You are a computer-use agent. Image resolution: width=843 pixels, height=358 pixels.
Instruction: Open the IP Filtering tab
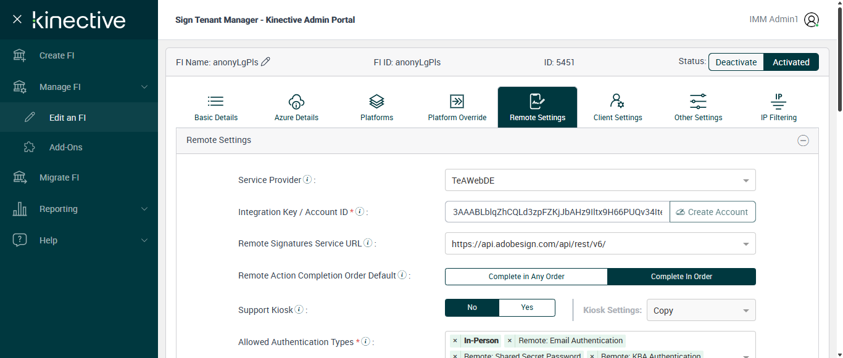tap(778, 107)
